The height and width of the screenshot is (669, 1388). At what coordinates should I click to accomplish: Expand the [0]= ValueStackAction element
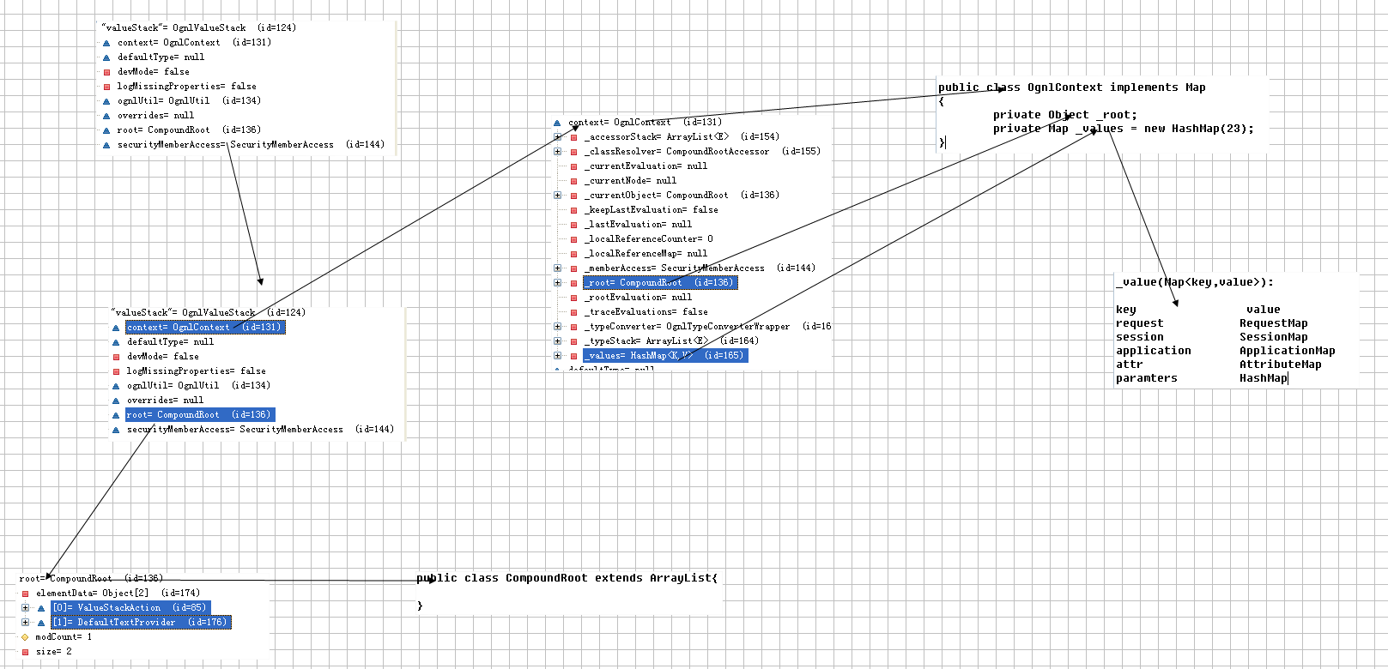click(26, 608)
